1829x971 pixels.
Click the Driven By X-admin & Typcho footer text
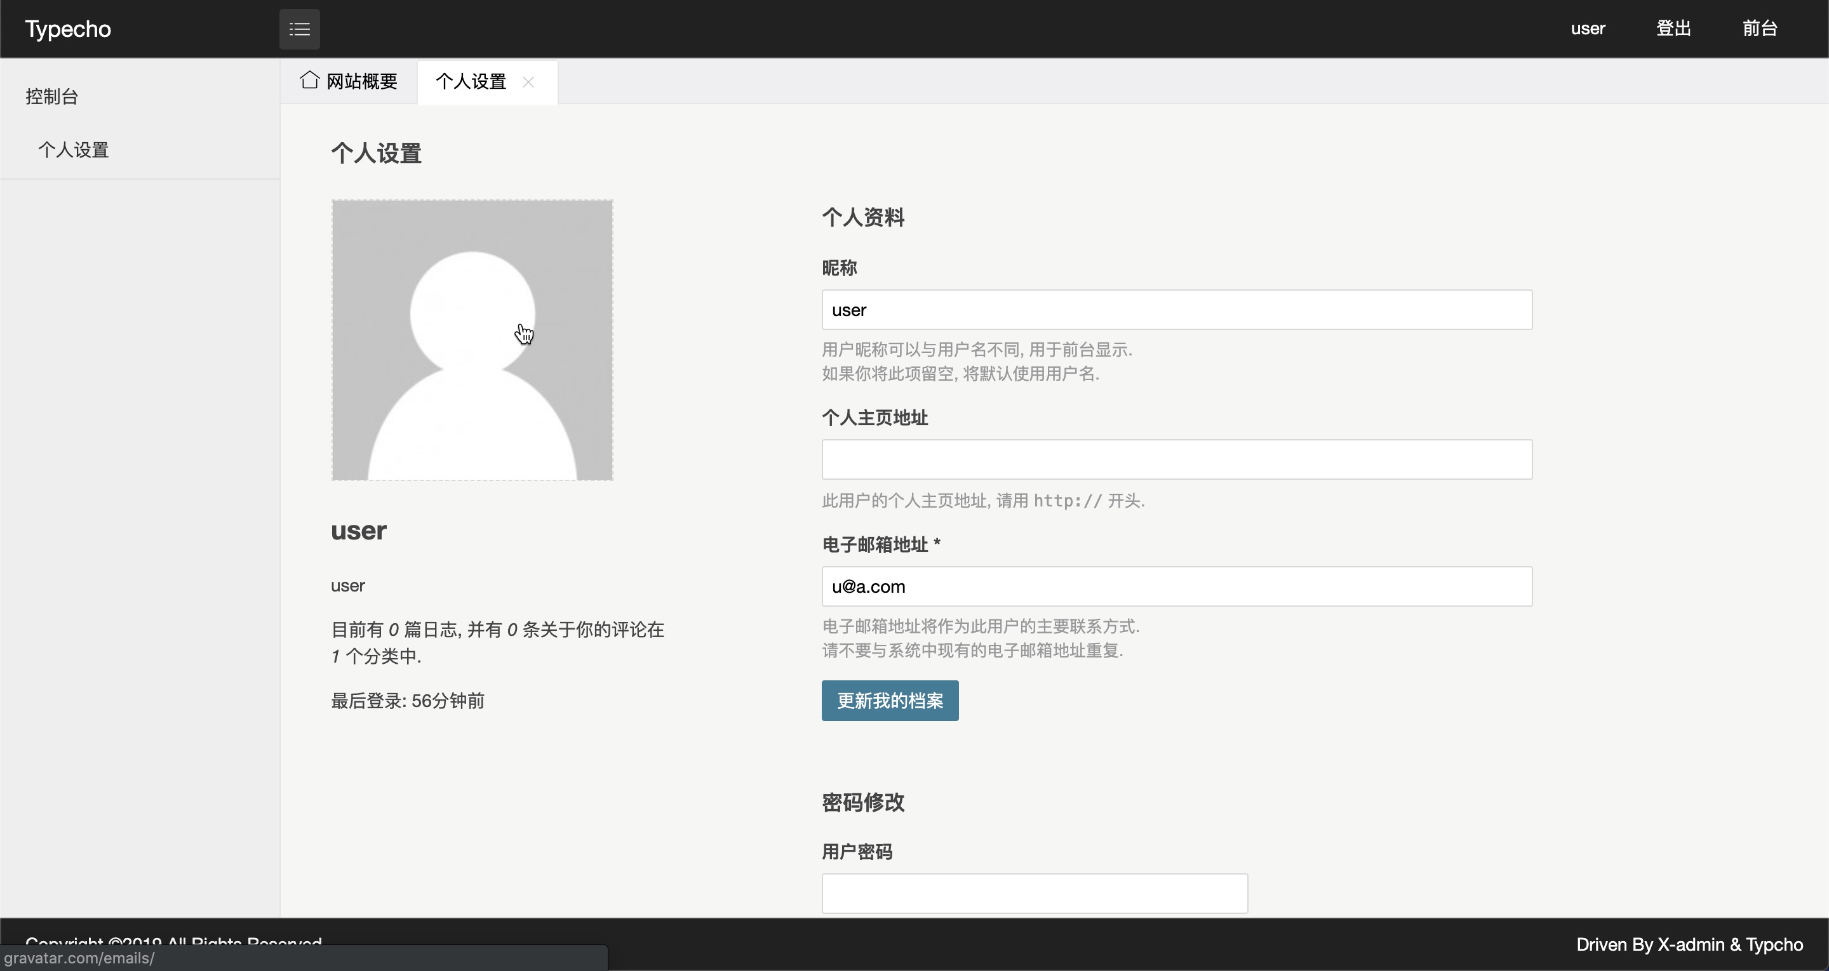click(1689, 944)
